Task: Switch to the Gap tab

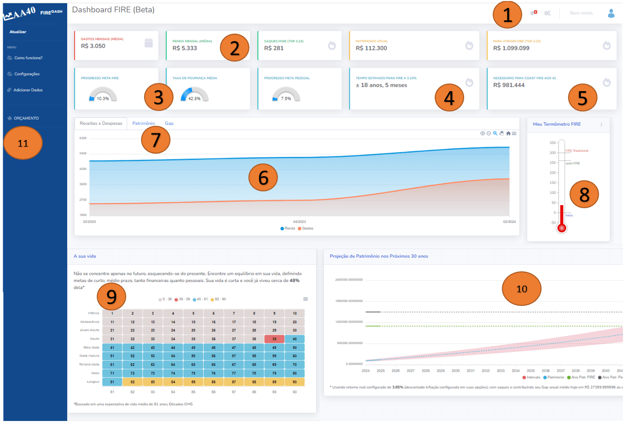Action: click(169, 123)
